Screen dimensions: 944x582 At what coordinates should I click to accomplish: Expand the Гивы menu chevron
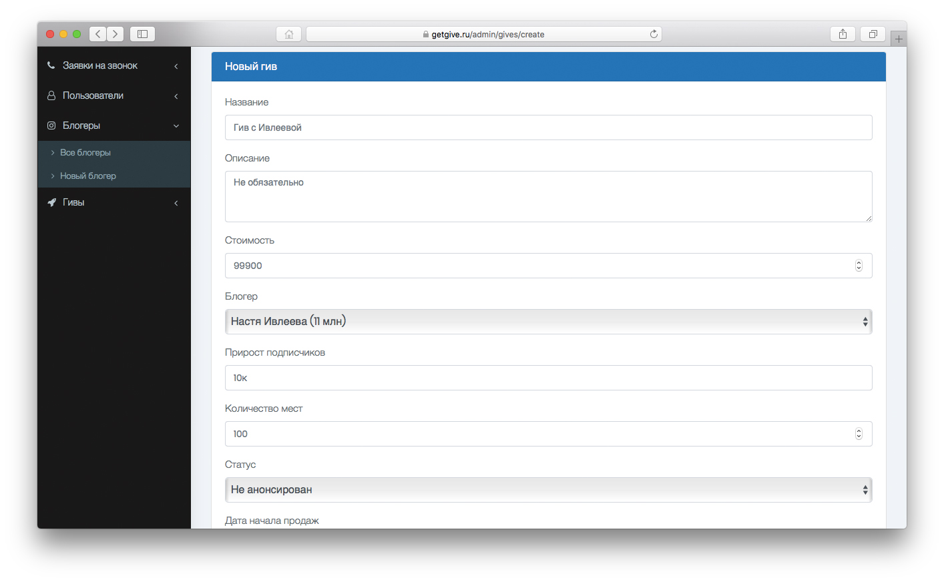176,203
